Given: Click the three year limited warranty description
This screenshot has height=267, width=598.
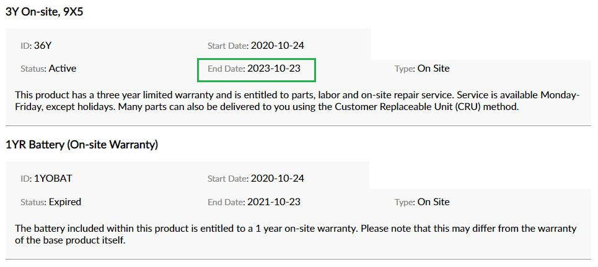Looking at the screenshot, I should [x=297, y=100].
